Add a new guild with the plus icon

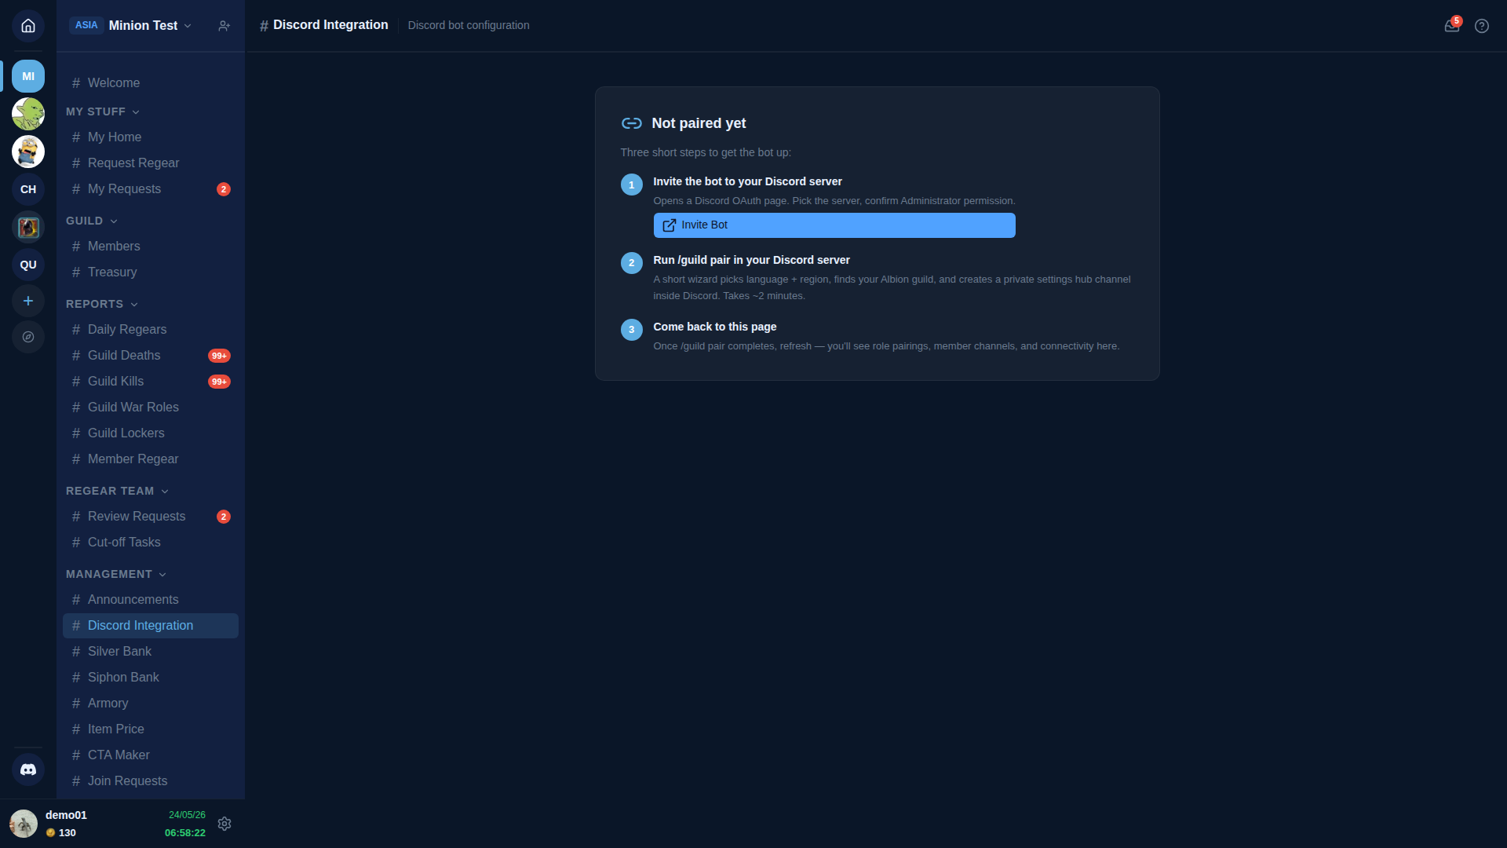pos(28,301)
